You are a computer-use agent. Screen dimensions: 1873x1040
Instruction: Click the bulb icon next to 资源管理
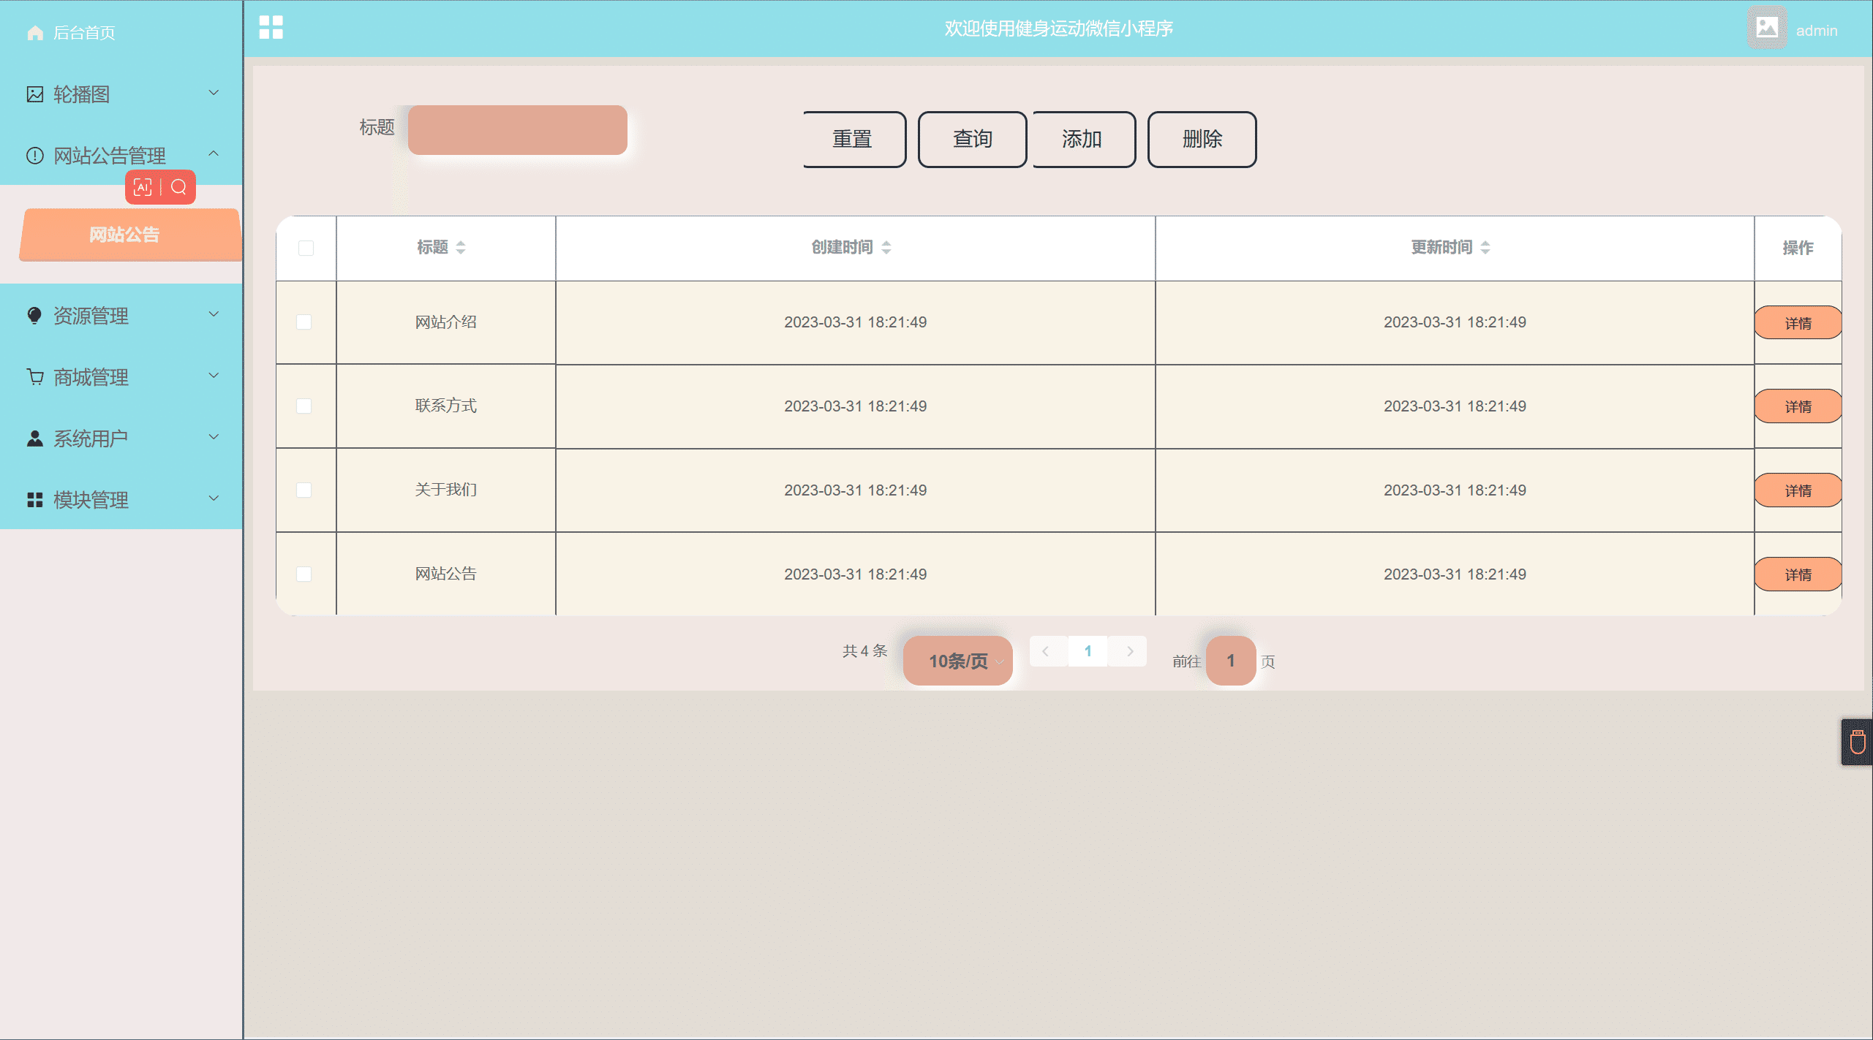(x=34, y=316)
